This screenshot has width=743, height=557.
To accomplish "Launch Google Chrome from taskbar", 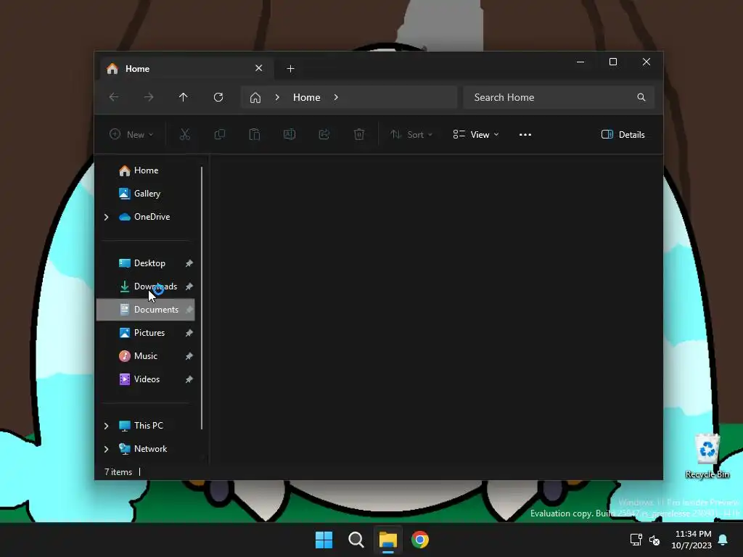I will pos(420,540).
